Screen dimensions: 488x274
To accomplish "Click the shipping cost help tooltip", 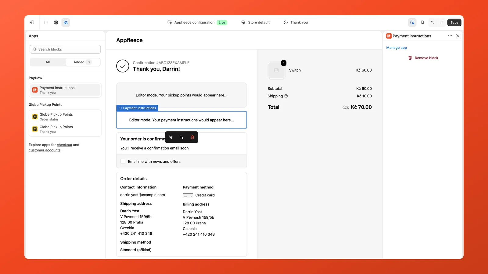I will coord(286,96).
